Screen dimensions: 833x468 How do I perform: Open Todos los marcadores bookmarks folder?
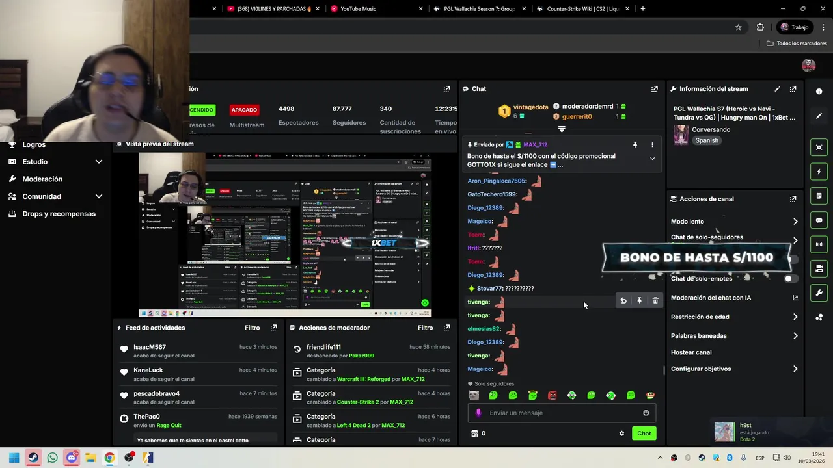[x=797, y=44]
